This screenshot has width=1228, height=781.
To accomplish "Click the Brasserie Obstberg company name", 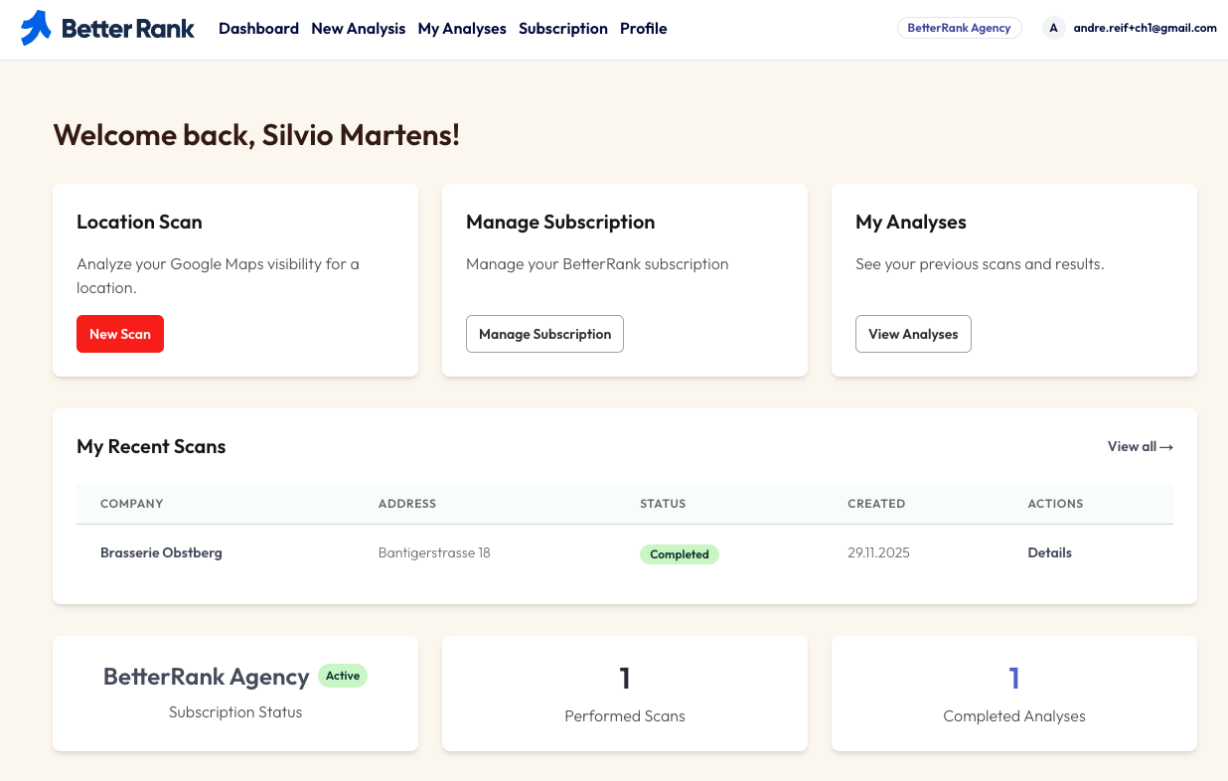I will tap(161, 552).
